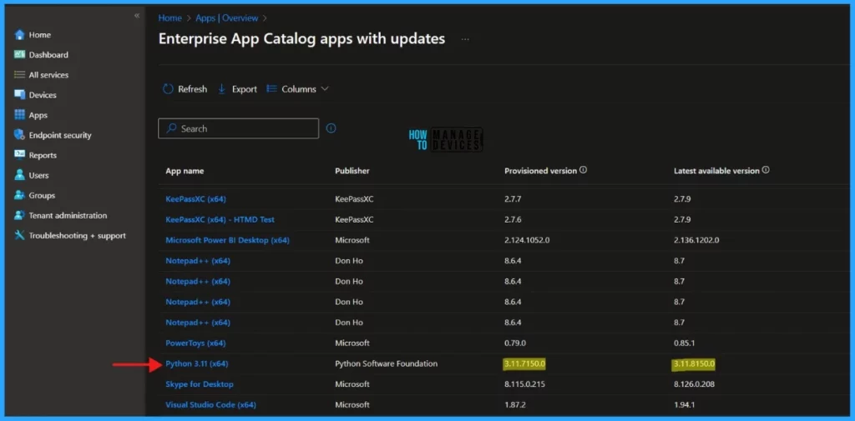Open the Dashboard icon in sidebar
The image size is (855, 421).
coord(20,55)
